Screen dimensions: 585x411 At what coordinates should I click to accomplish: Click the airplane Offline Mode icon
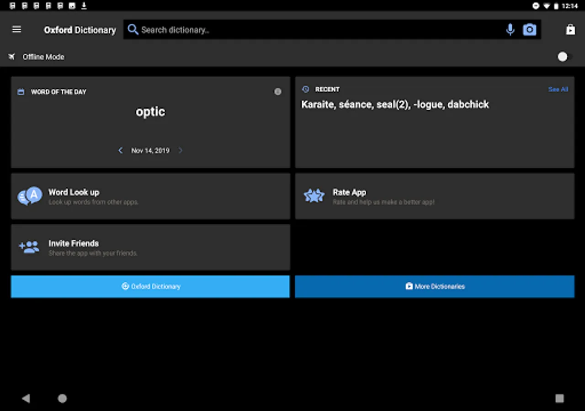point(12,57)
